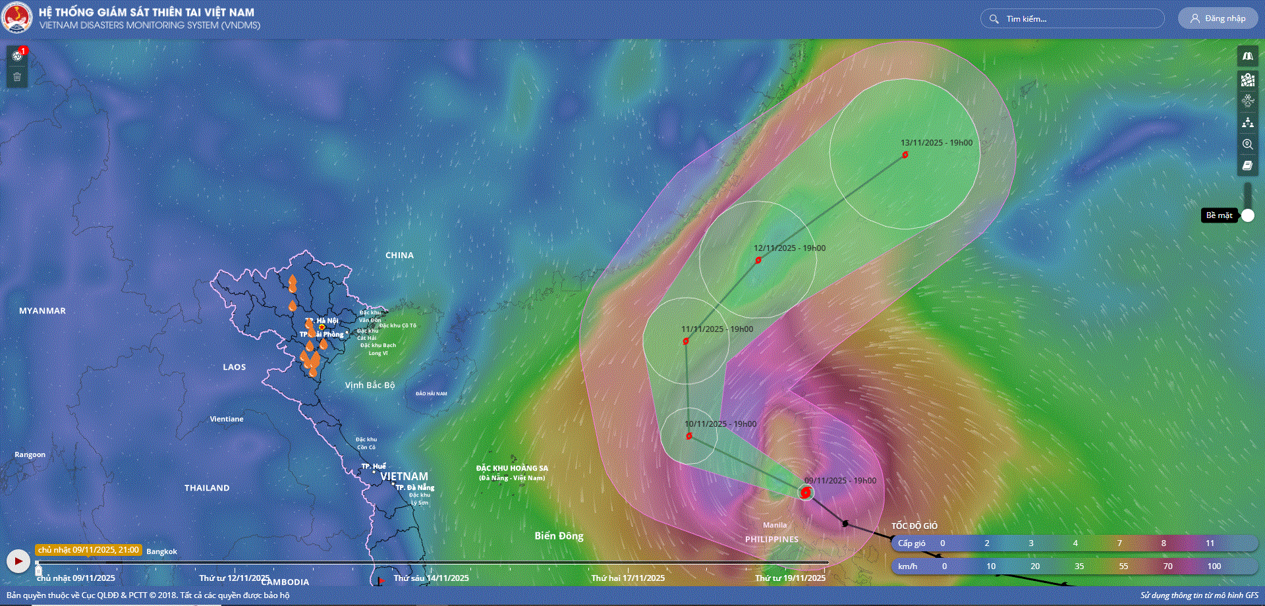
Task: Click the site title Hệ thống giám sát thiên tai
Action: [146, 12]
